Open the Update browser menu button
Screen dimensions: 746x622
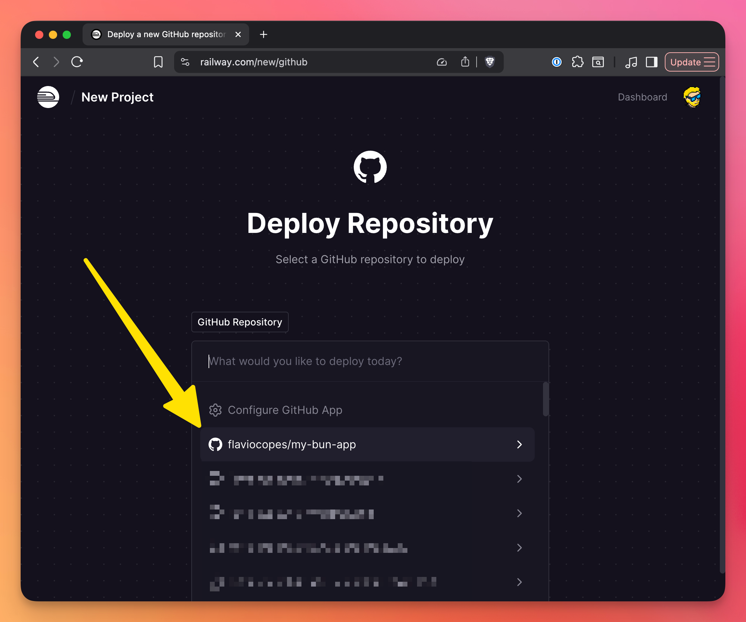[691, 62]
